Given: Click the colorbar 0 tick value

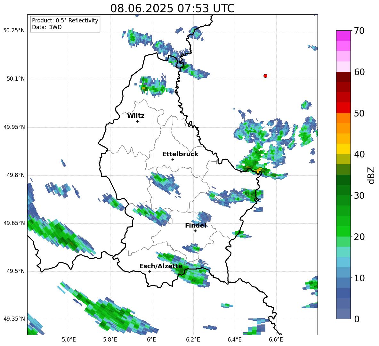Looking at the screenshot, I should click(x=357, y=319).
